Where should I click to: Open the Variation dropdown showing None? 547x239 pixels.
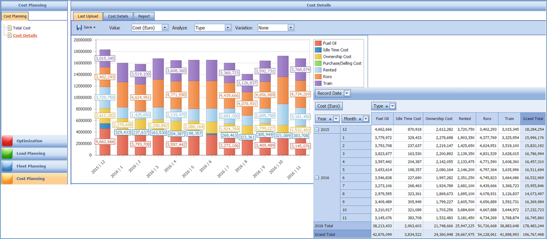point(291,28)
